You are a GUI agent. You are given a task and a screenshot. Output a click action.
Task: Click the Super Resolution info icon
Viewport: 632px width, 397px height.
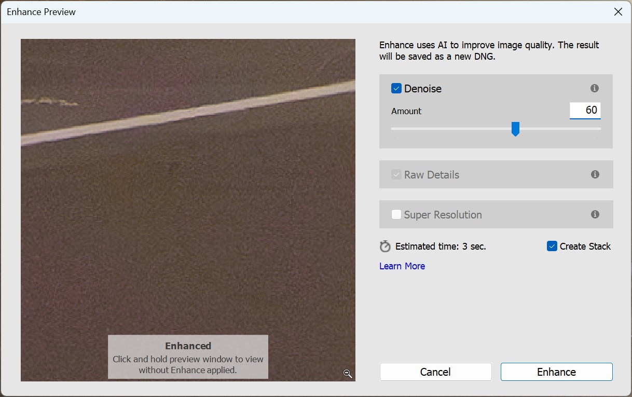(595, 214)
